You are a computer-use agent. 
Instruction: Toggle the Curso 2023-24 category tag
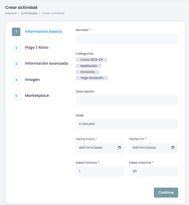click(x=91, y=60)
